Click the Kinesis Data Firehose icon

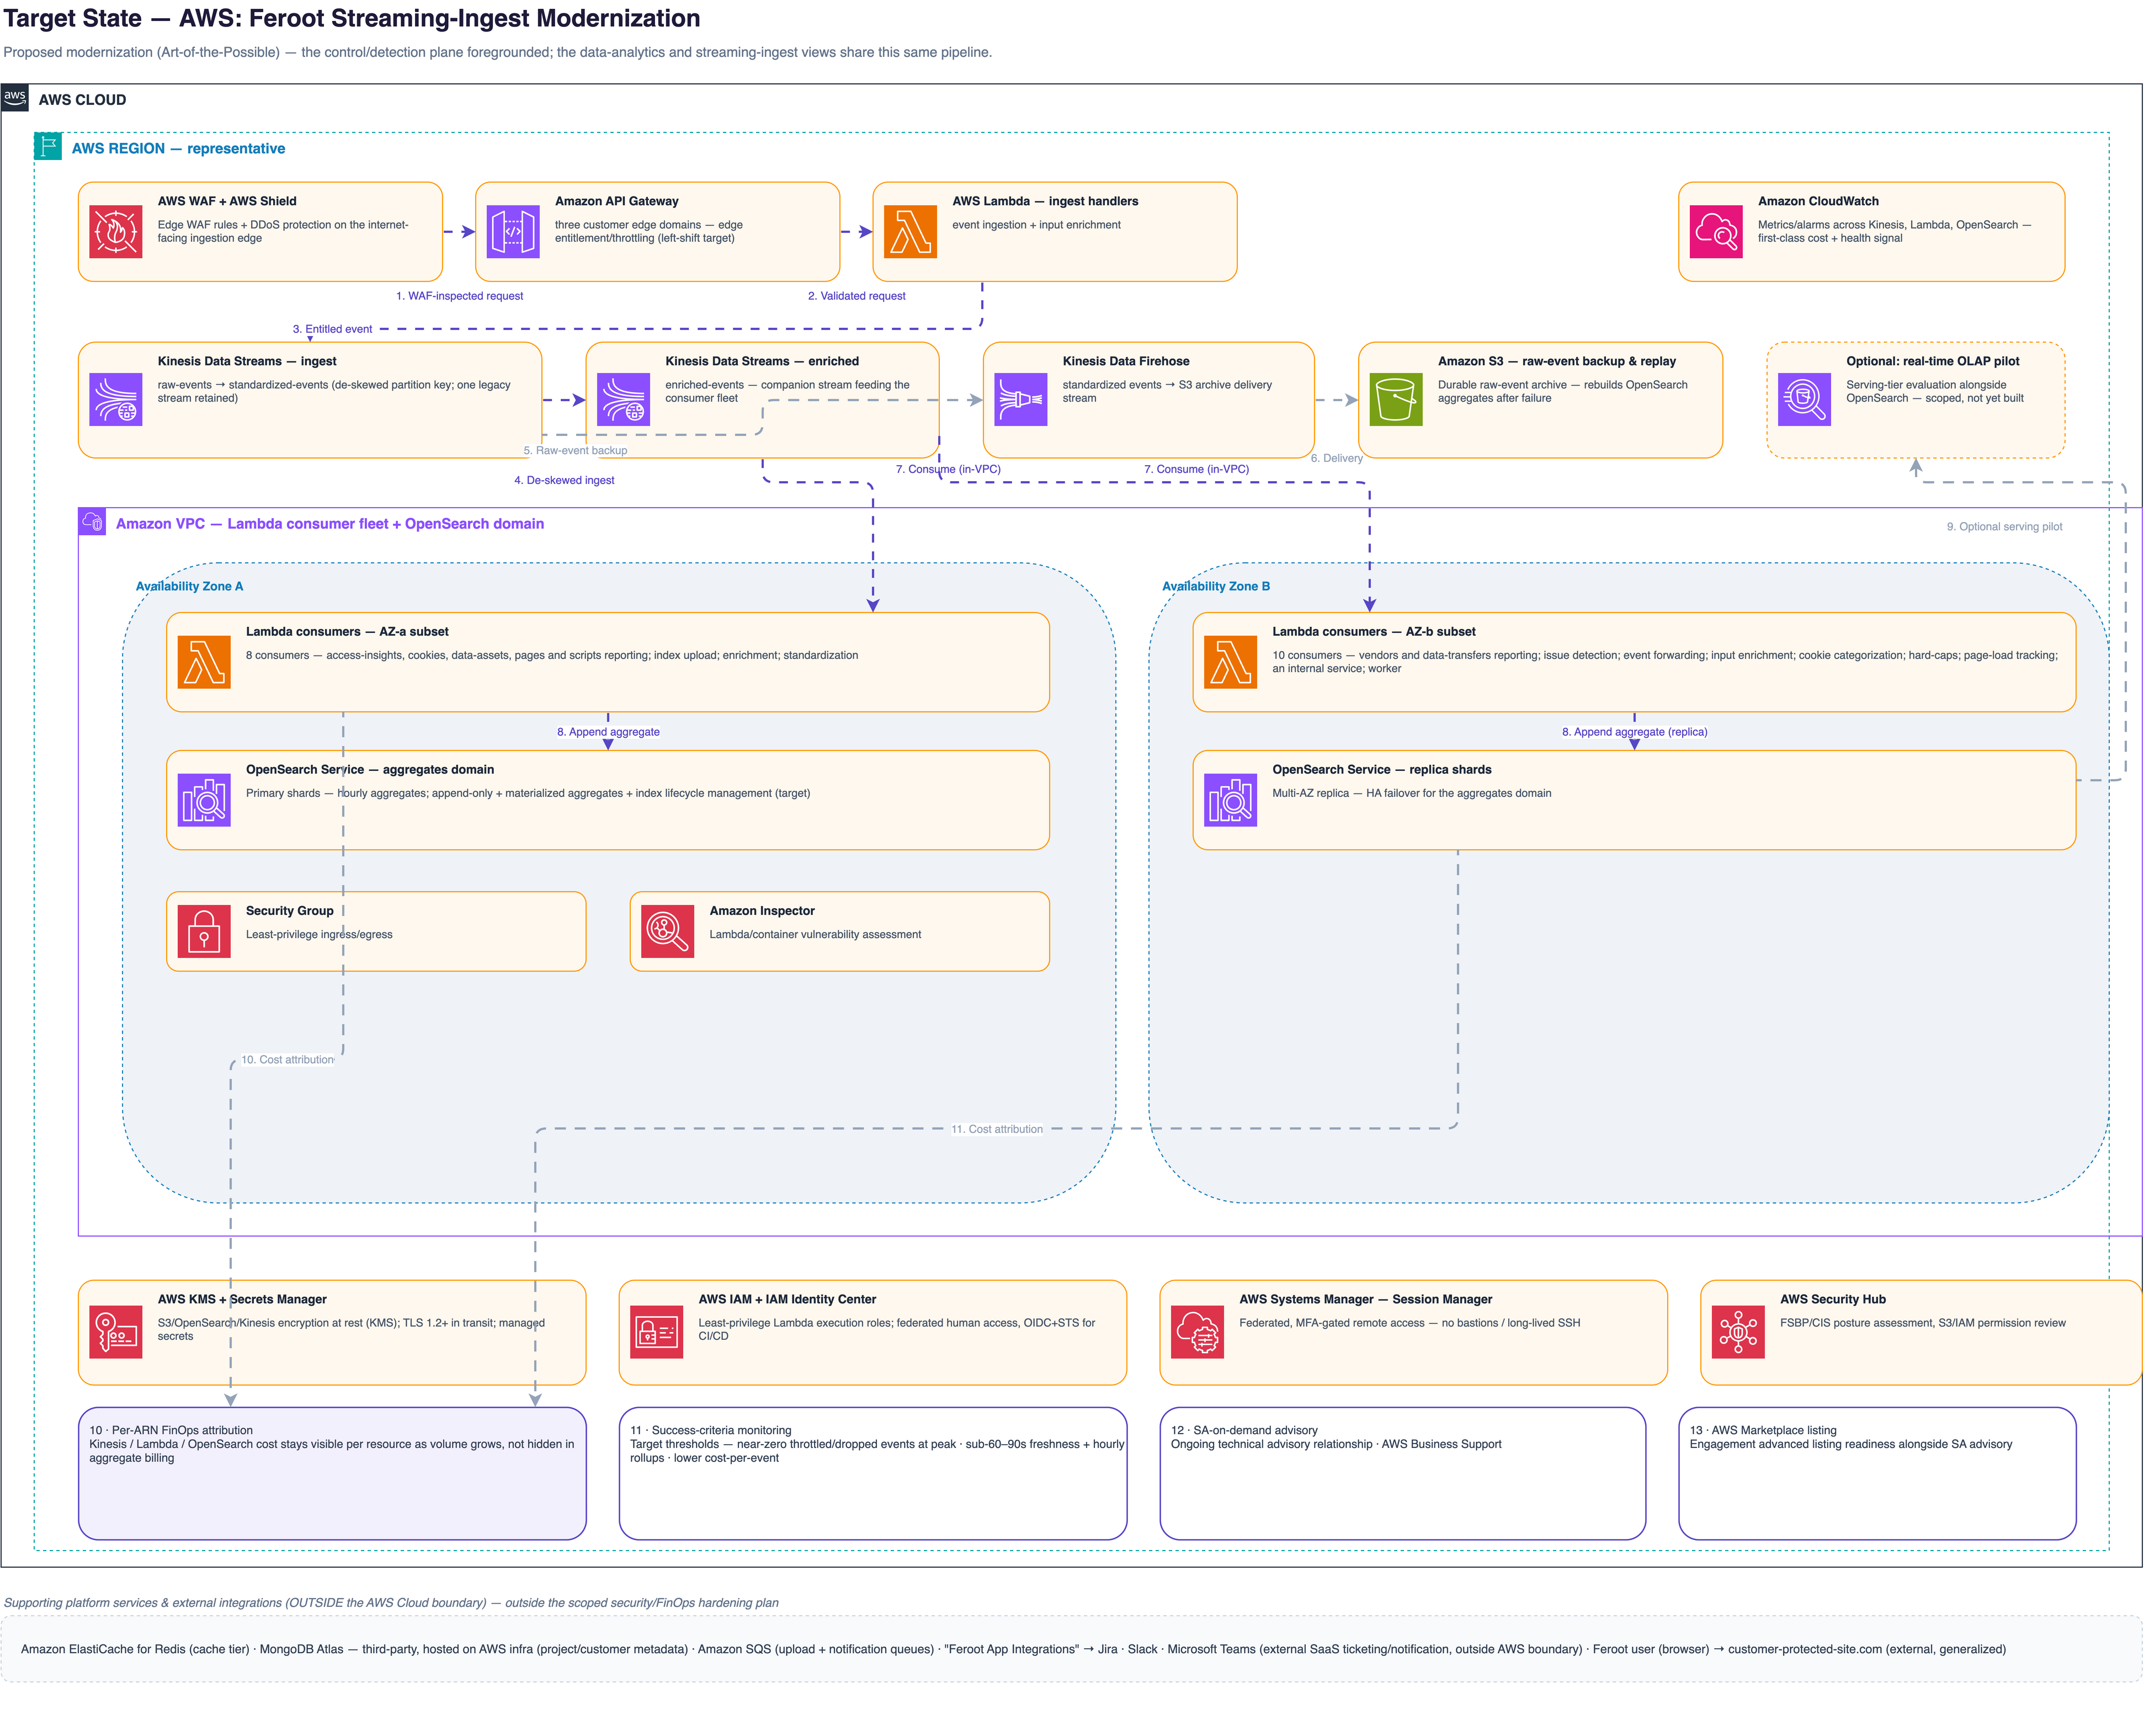1020,399
